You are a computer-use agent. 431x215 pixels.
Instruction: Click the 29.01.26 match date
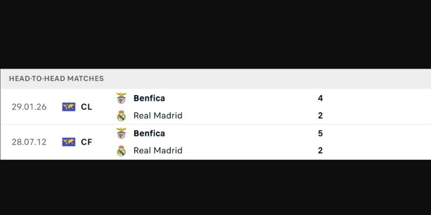click(x=29, y=107)
